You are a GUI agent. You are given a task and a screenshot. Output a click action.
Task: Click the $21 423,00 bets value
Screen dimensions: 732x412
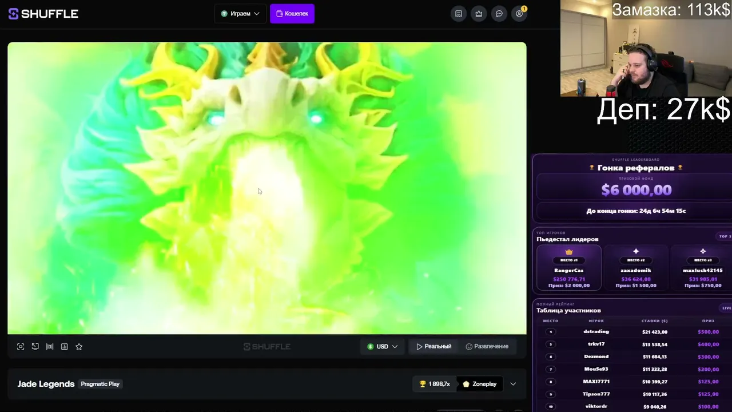(655, 332)
